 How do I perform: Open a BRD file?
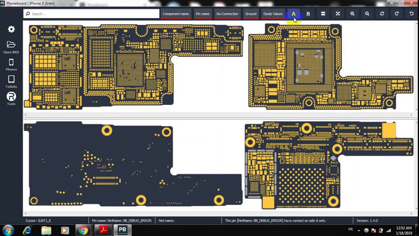(x=11, y=47)
